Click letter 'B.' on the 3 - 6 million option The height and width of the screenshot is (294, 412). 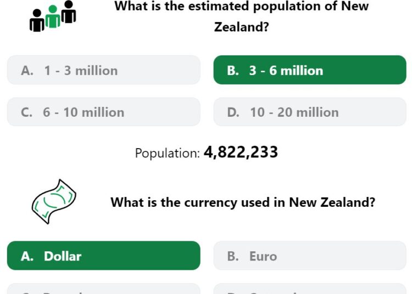point(233,71)
